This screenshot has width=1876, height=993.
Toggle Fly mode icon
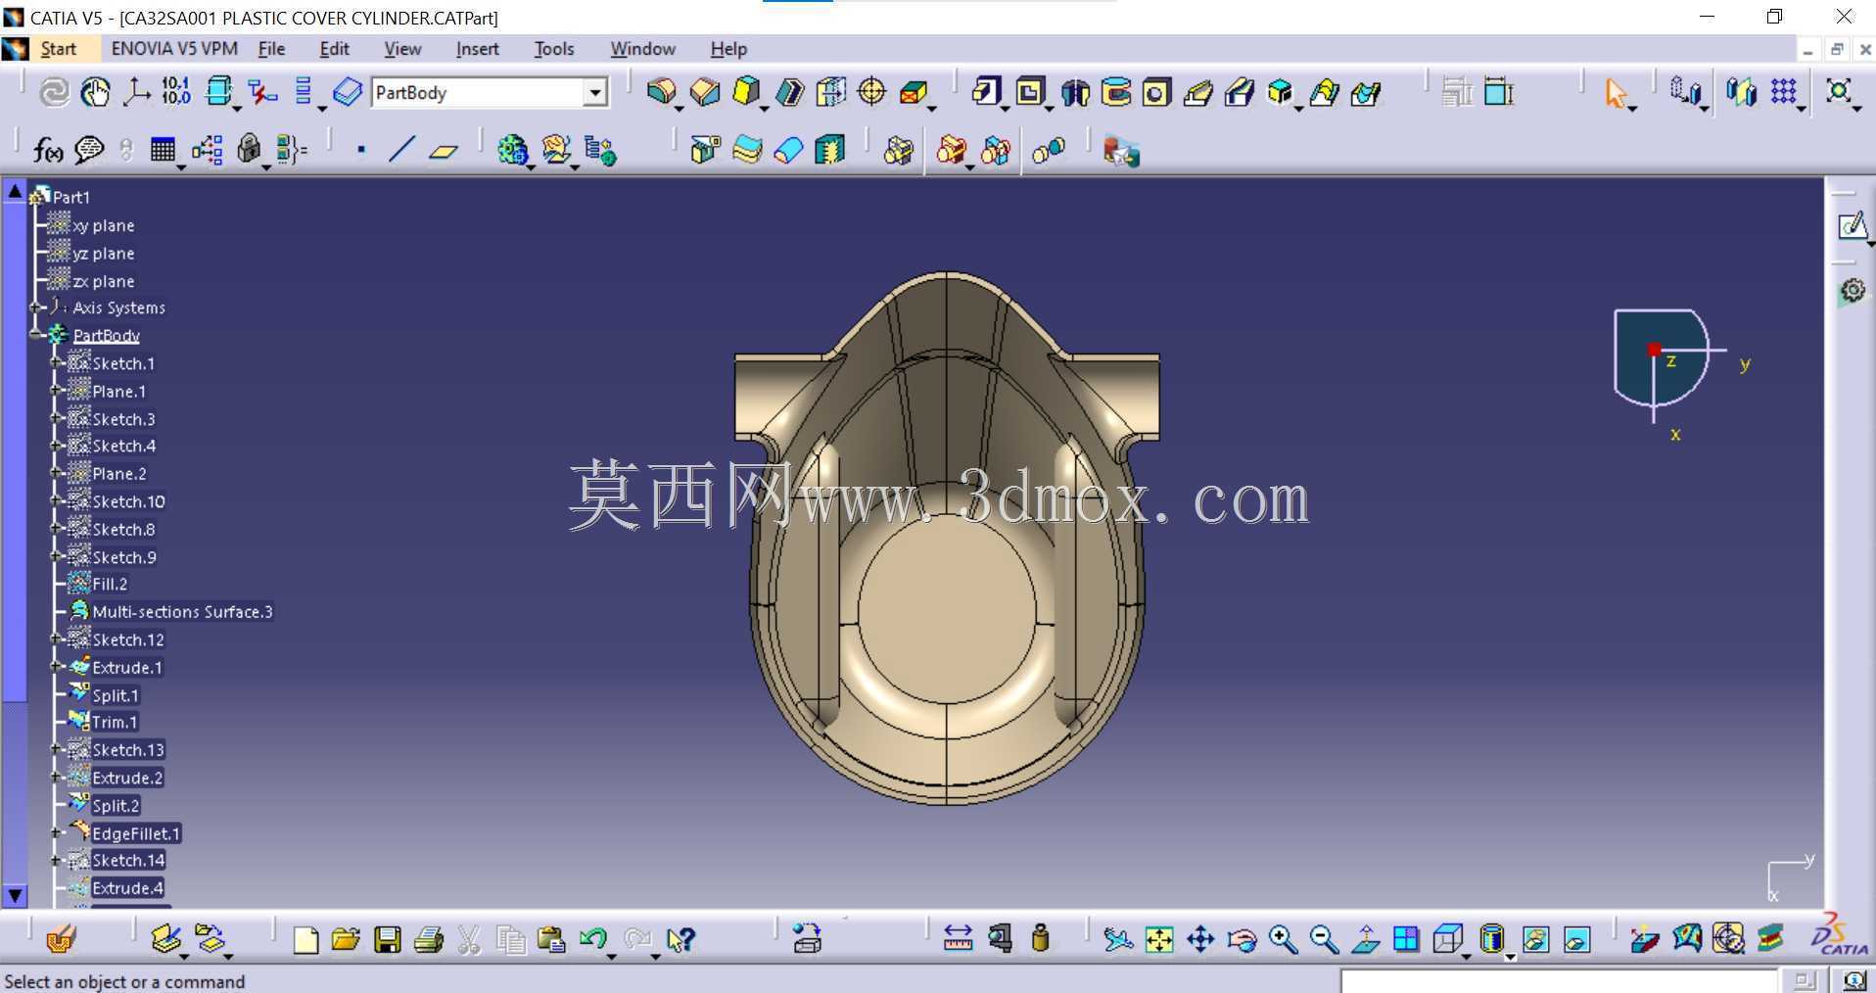pyautogui.click(x=1117, y=939)
